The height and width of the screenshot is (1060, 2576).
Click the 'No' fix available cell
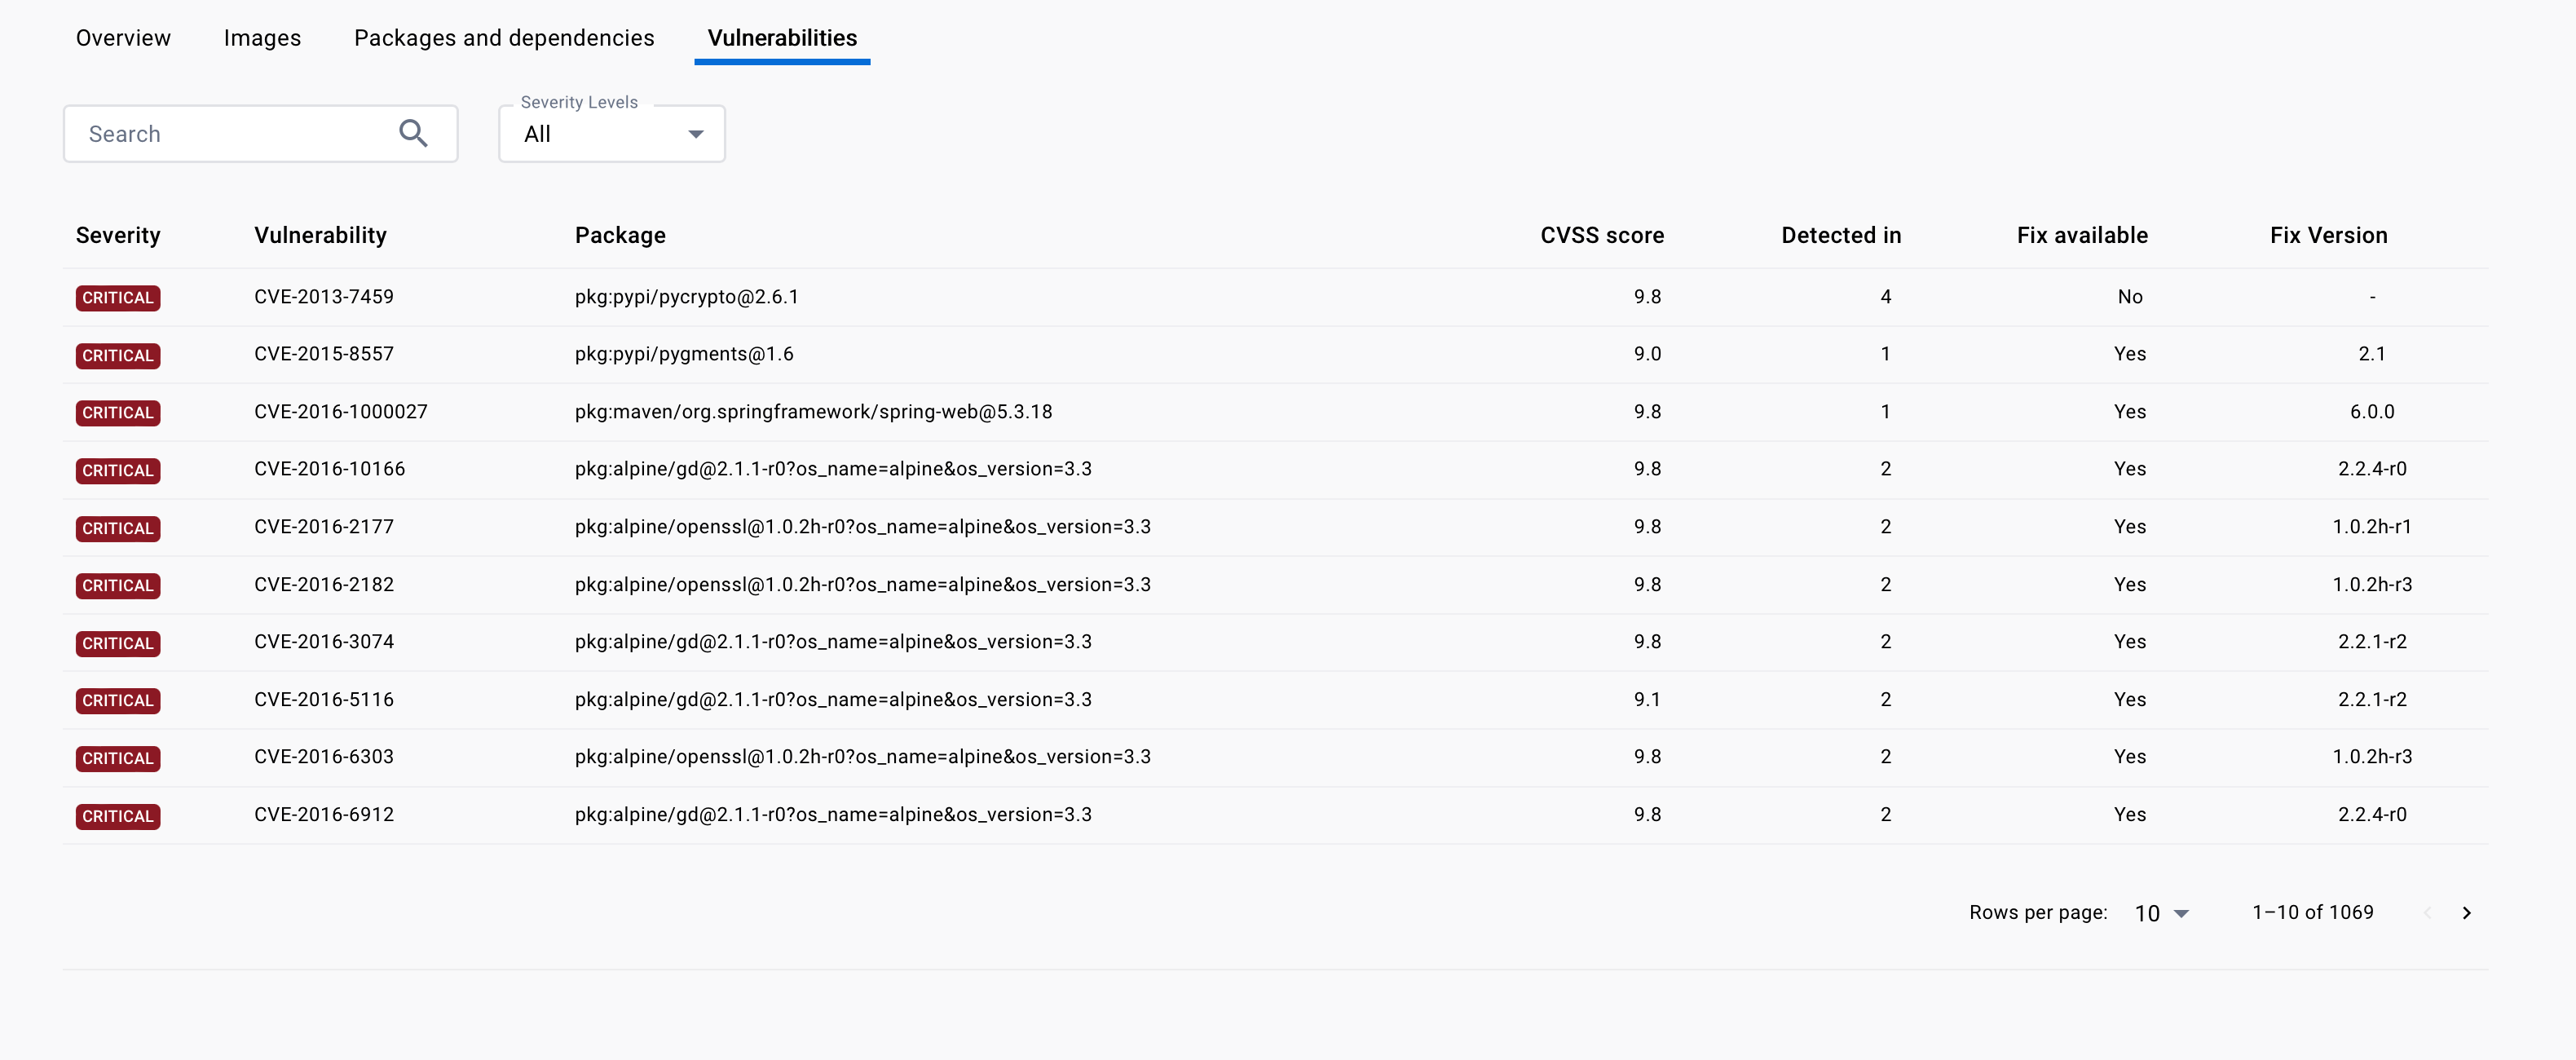(2130, 297)
